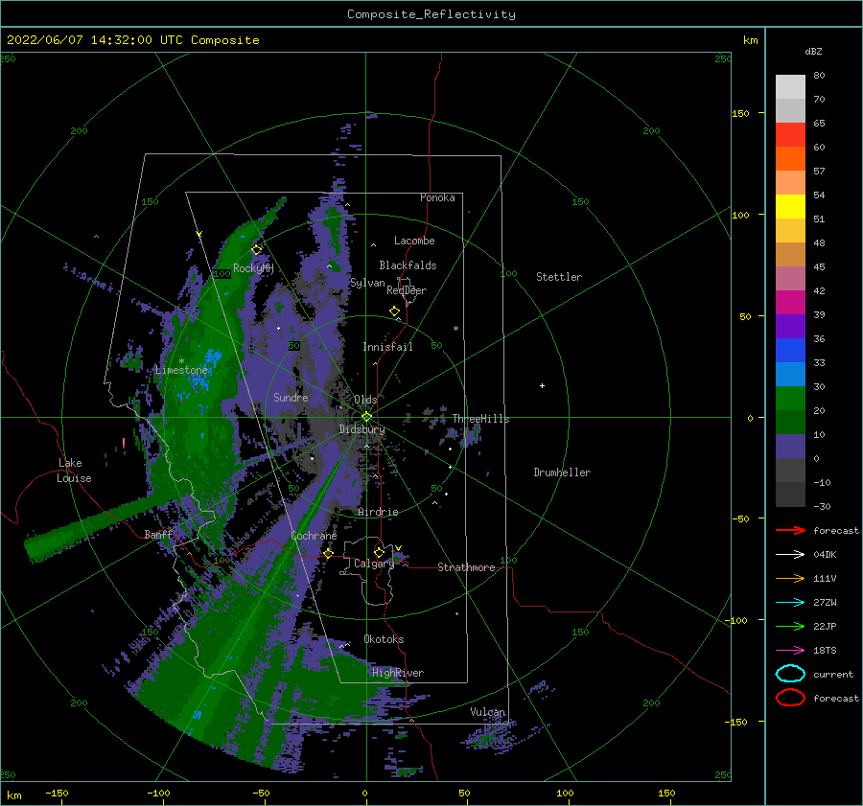This screenshot has height=806, width=863.
Task: Click the magenta 18TS arrow legend icon
Action: click(790, 651)
